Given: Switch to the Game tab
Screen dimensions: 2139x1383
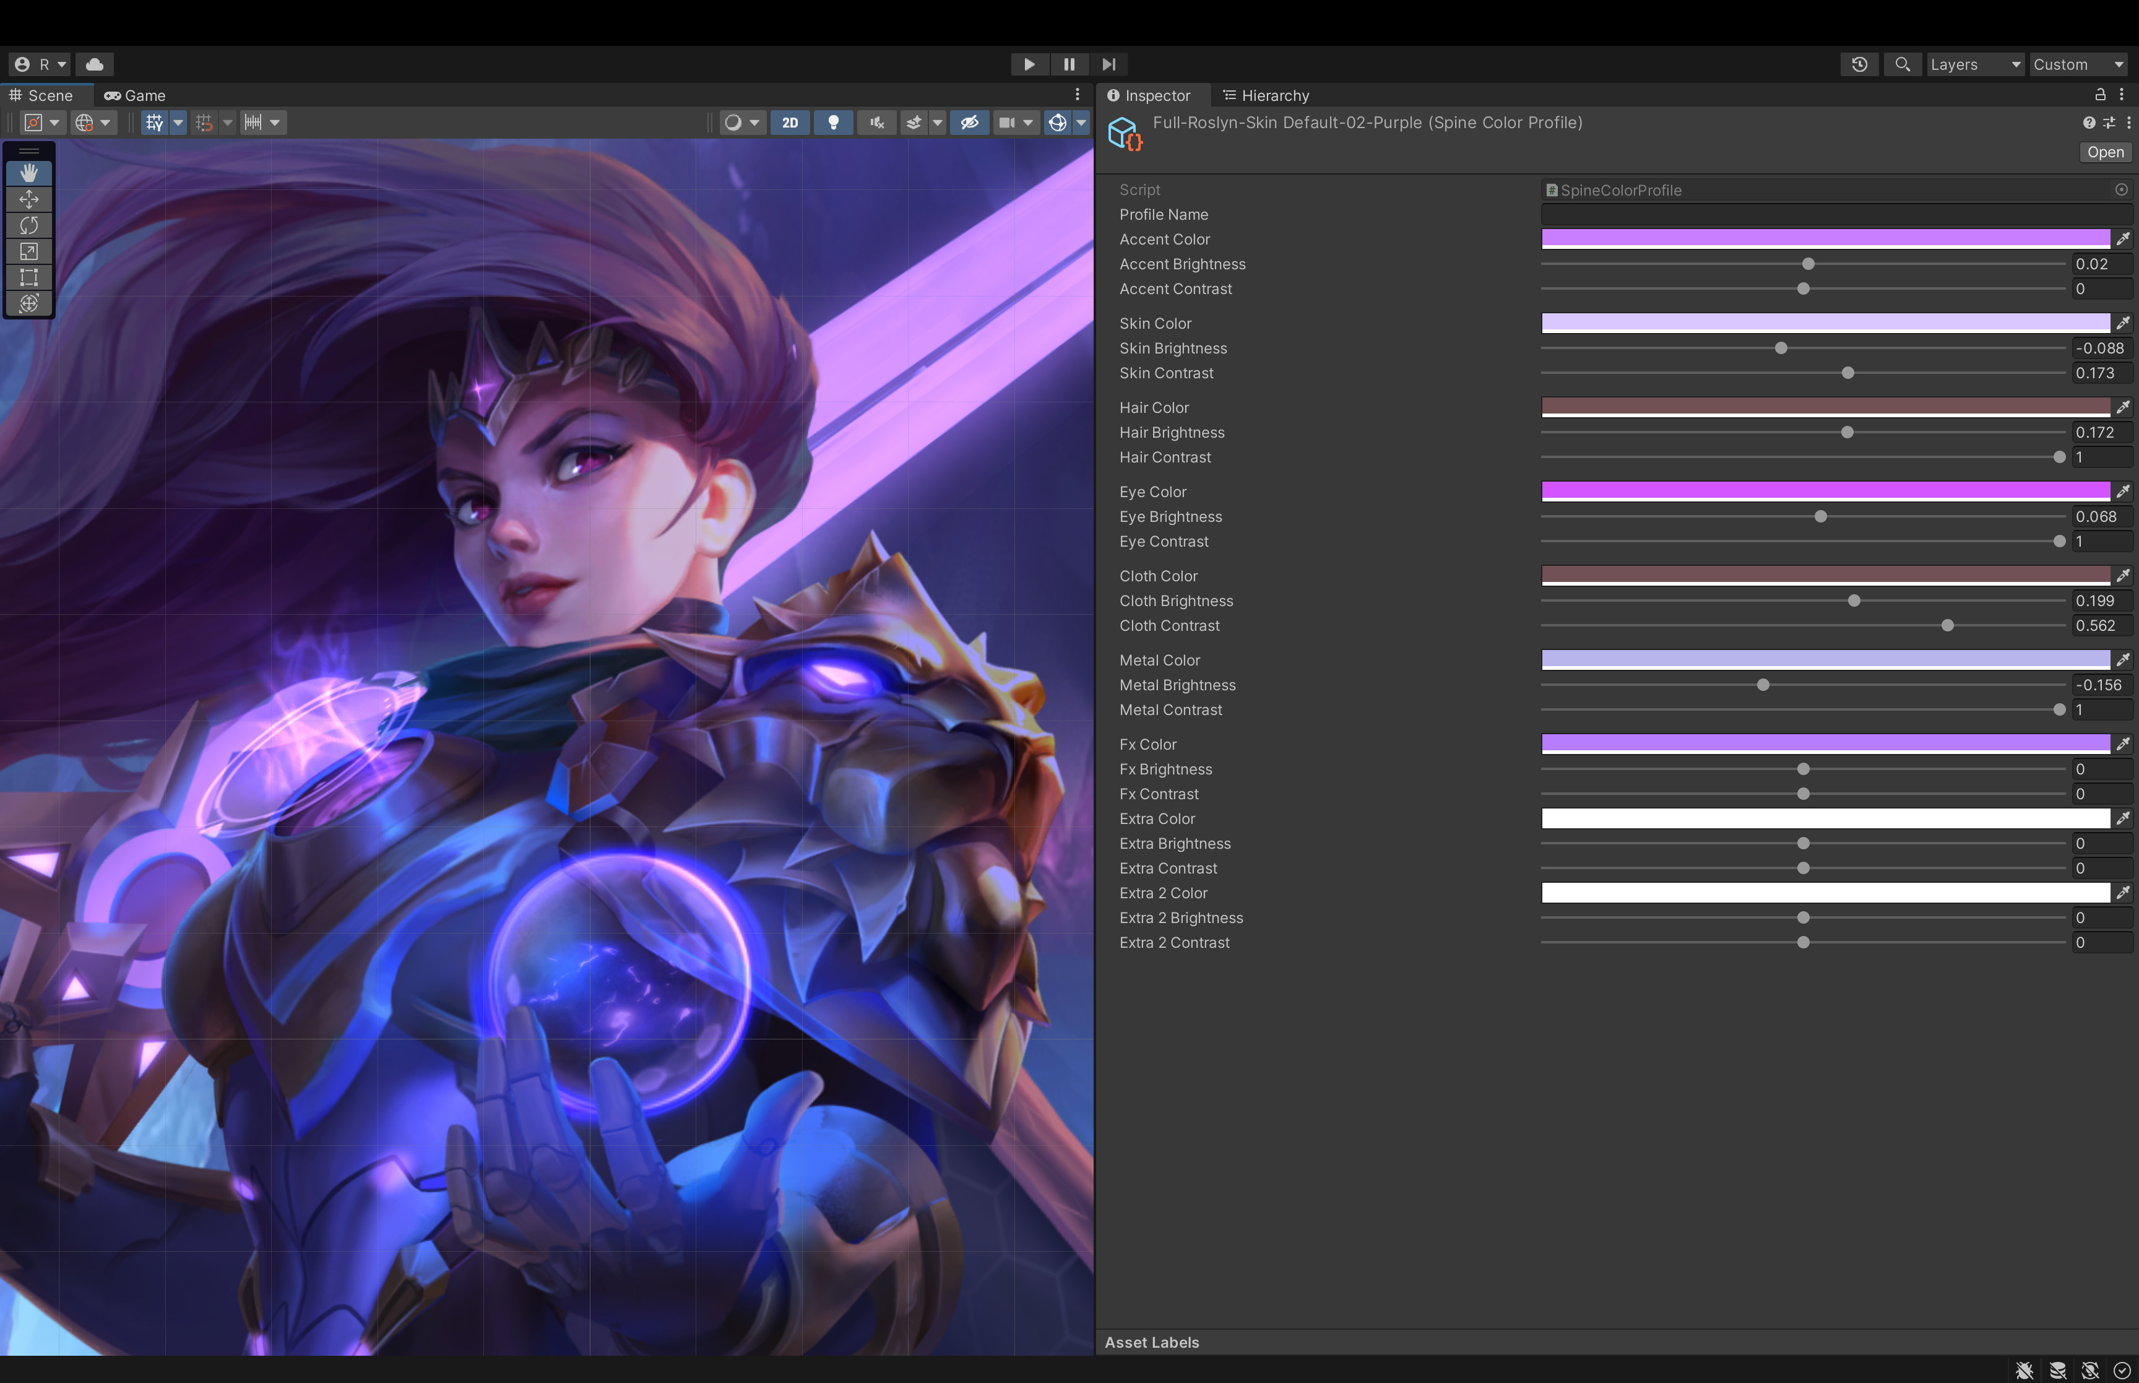Looking at the screenshot, I should [136, 95].
